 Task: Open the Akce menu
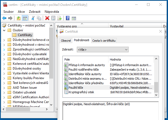click(21, 12)
